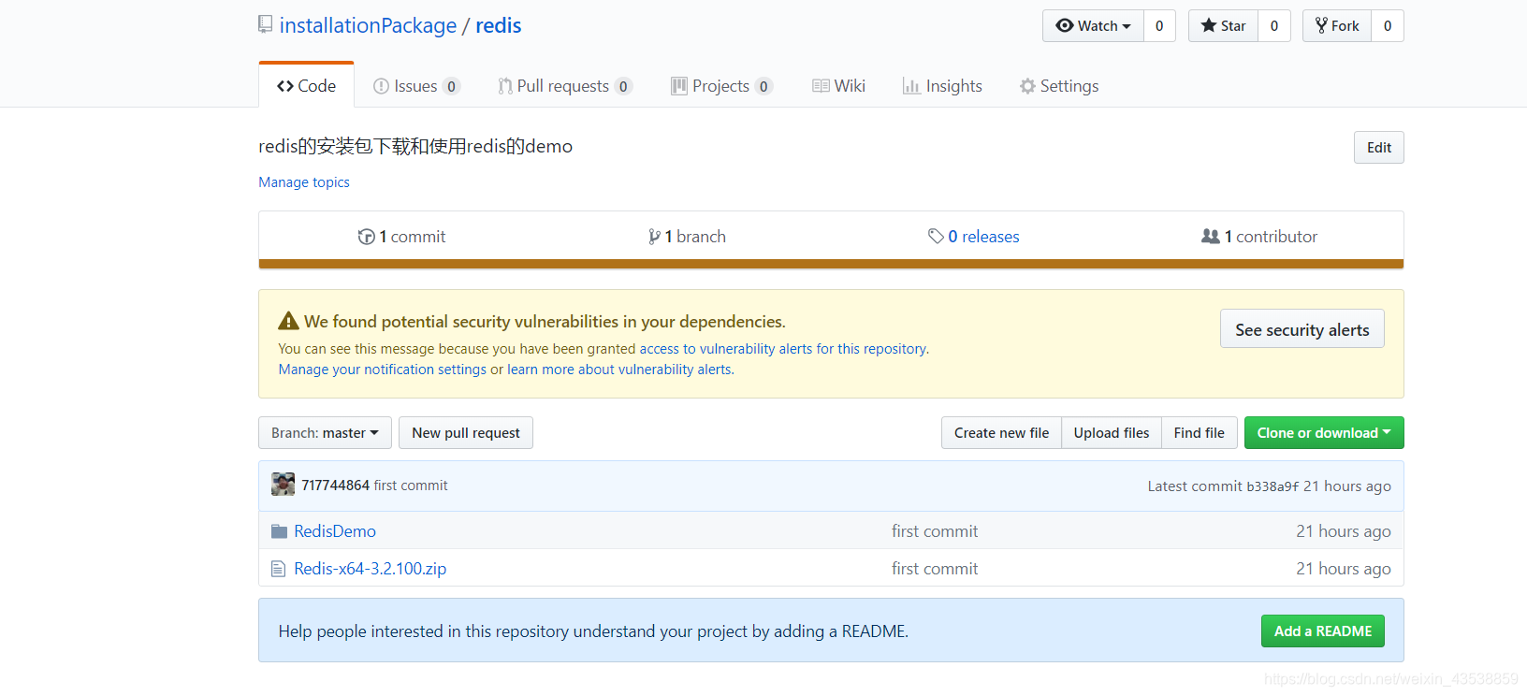1527x696 pixels.
Task: Click the star icon on the Star button
Action: pyautogui.click(x=1209, y=25)
